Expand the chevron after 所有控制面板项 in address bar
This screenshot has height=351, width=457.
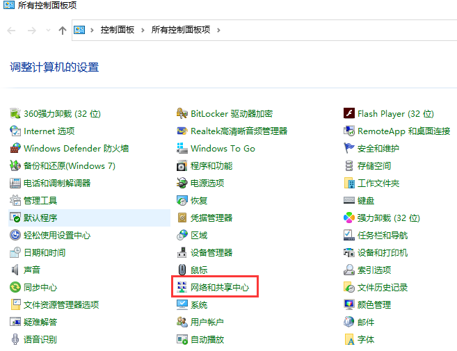click(x=218, y=30)
